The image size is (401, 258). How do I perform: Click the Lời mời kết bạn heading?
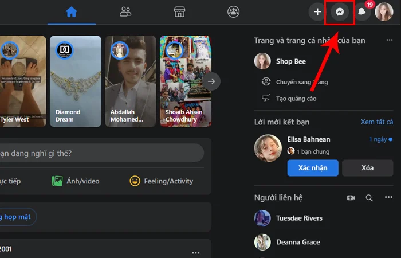tap(282, 122)
